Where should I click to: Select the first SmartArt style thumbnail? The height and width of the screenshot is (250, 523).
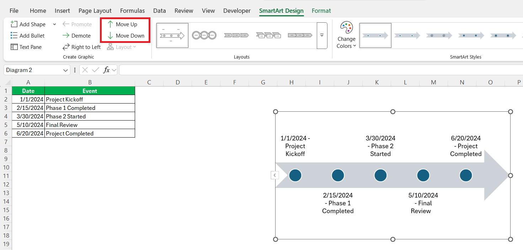[375, 35]
